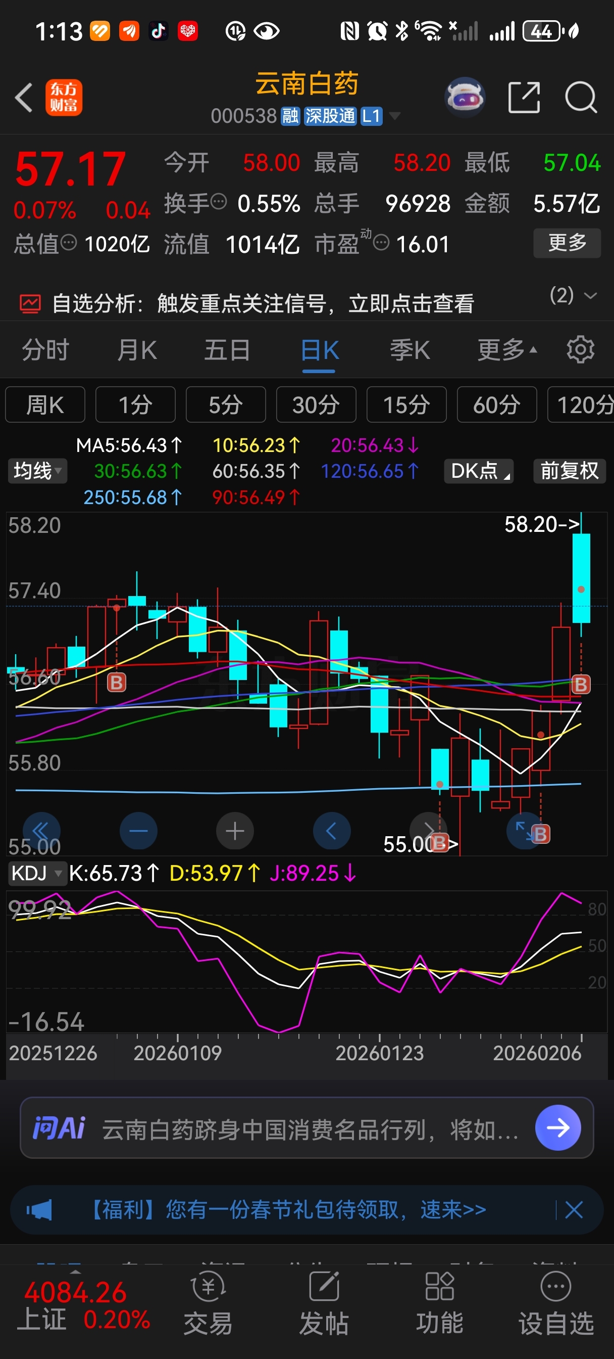Switch to 五日 tab

[227, 349]
